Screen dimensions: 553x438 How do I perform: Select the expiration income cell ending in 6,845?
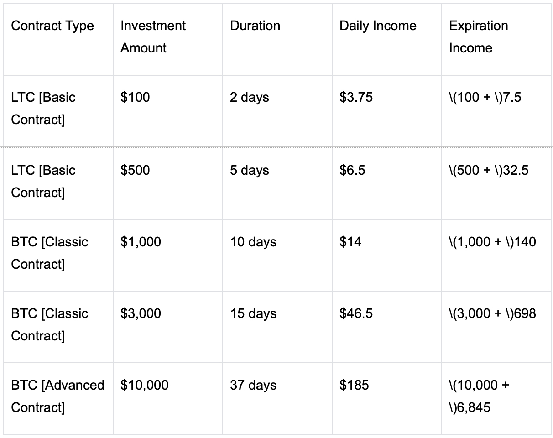click(x=479, y=396)
